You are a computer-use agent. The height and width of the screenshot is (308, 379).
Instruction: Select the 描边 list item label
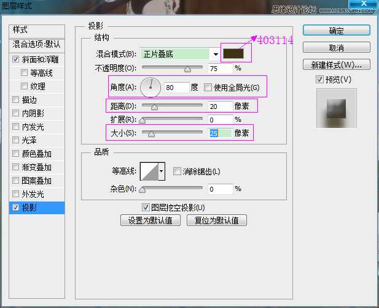[x=29, y=100]
